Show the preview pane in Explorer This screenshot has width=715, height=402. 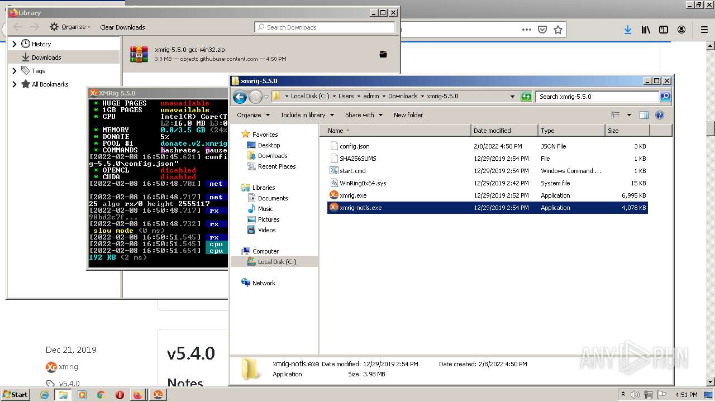tap(644, 115)
